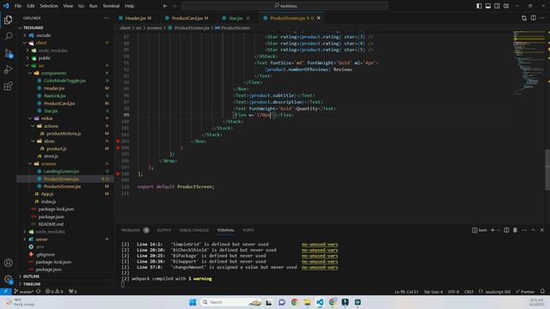Open the Extensions view
This screenshot has width=550, height=309.
pyautogui.click(x=8, y=86)
